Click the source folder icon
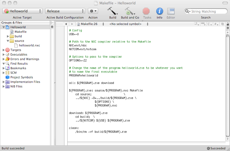The height and width of the screenshot is (151, 230). click(12, 41)
